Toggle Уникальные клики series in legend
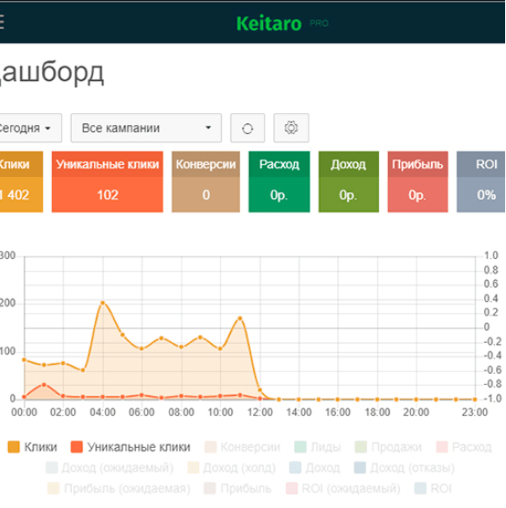The image size is (506, 508). 131,447
